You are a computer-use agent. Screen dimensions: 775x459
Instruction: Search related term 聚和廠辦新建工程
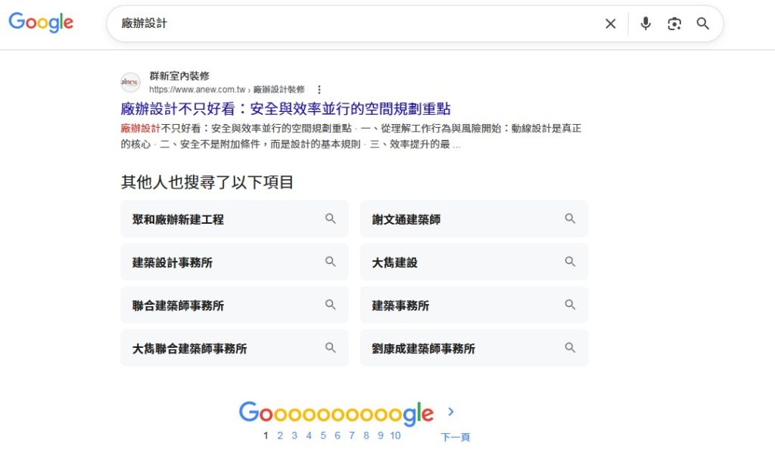(x=235, y=219)
